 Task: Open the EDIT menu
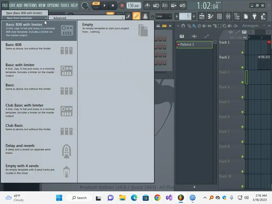click(12, 5)
